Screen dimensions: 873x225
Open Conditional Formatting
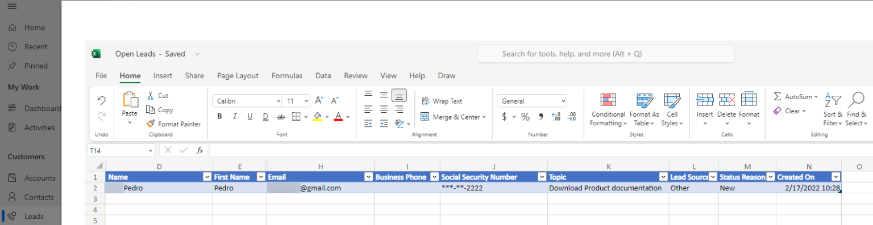coord(608,110)
